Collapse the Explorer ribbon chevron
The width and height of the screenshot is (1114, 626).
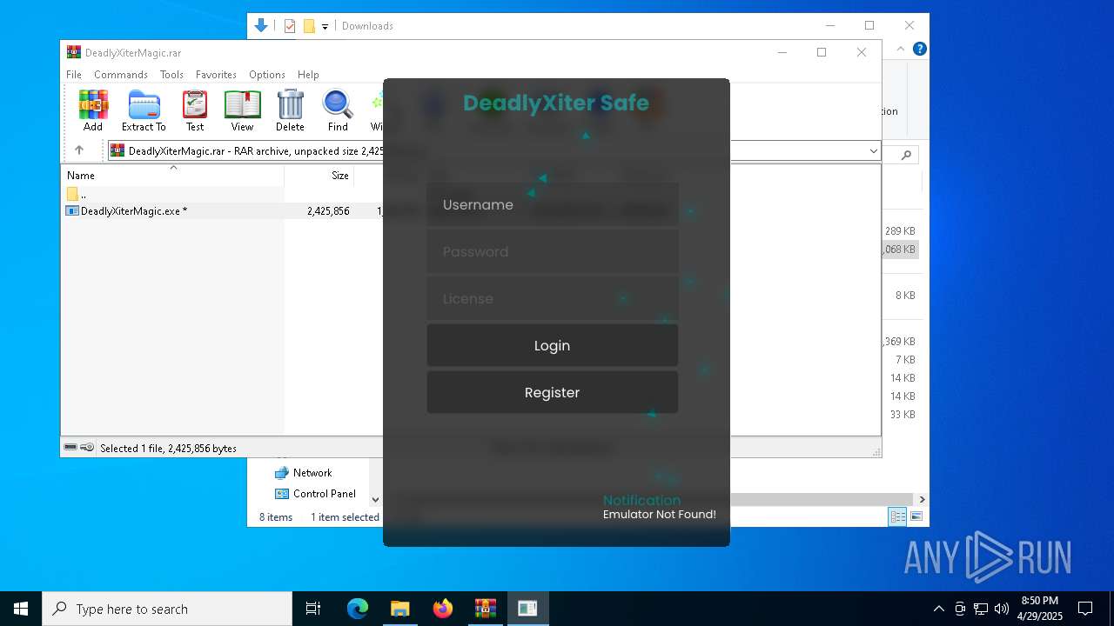pyautogui.click(x=901, y=49)
